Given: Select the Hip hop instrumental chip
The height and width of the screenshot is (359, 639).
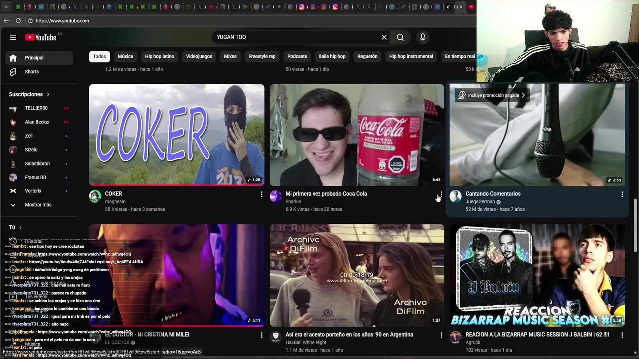Looking at the screenshot, I should coord(411,56).
